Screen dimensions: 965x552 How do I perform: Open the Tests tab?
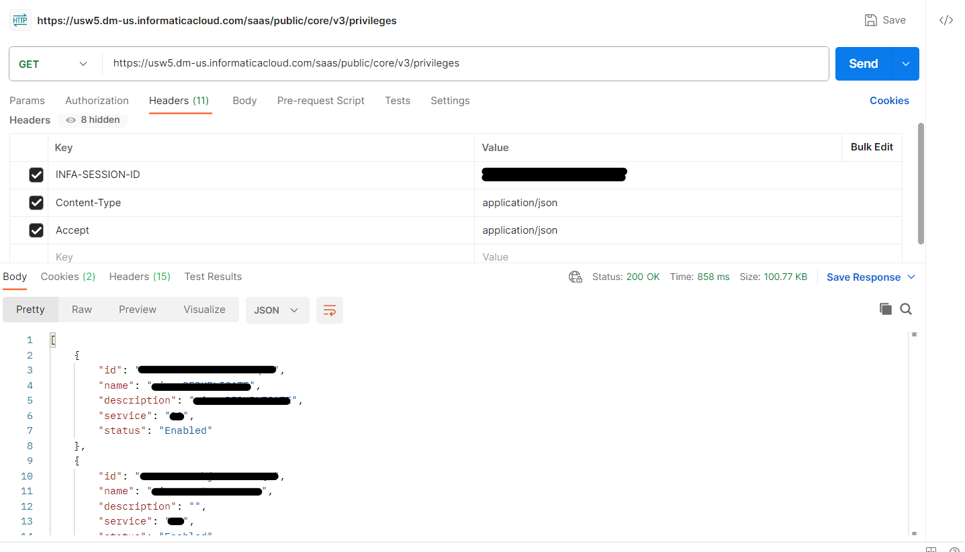coord(398,101)
